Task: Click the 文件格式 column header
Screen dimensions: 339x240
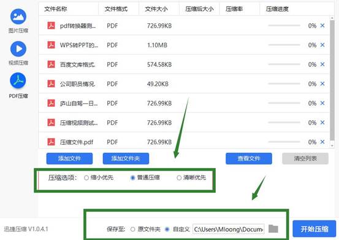Action: click(116, 9)
